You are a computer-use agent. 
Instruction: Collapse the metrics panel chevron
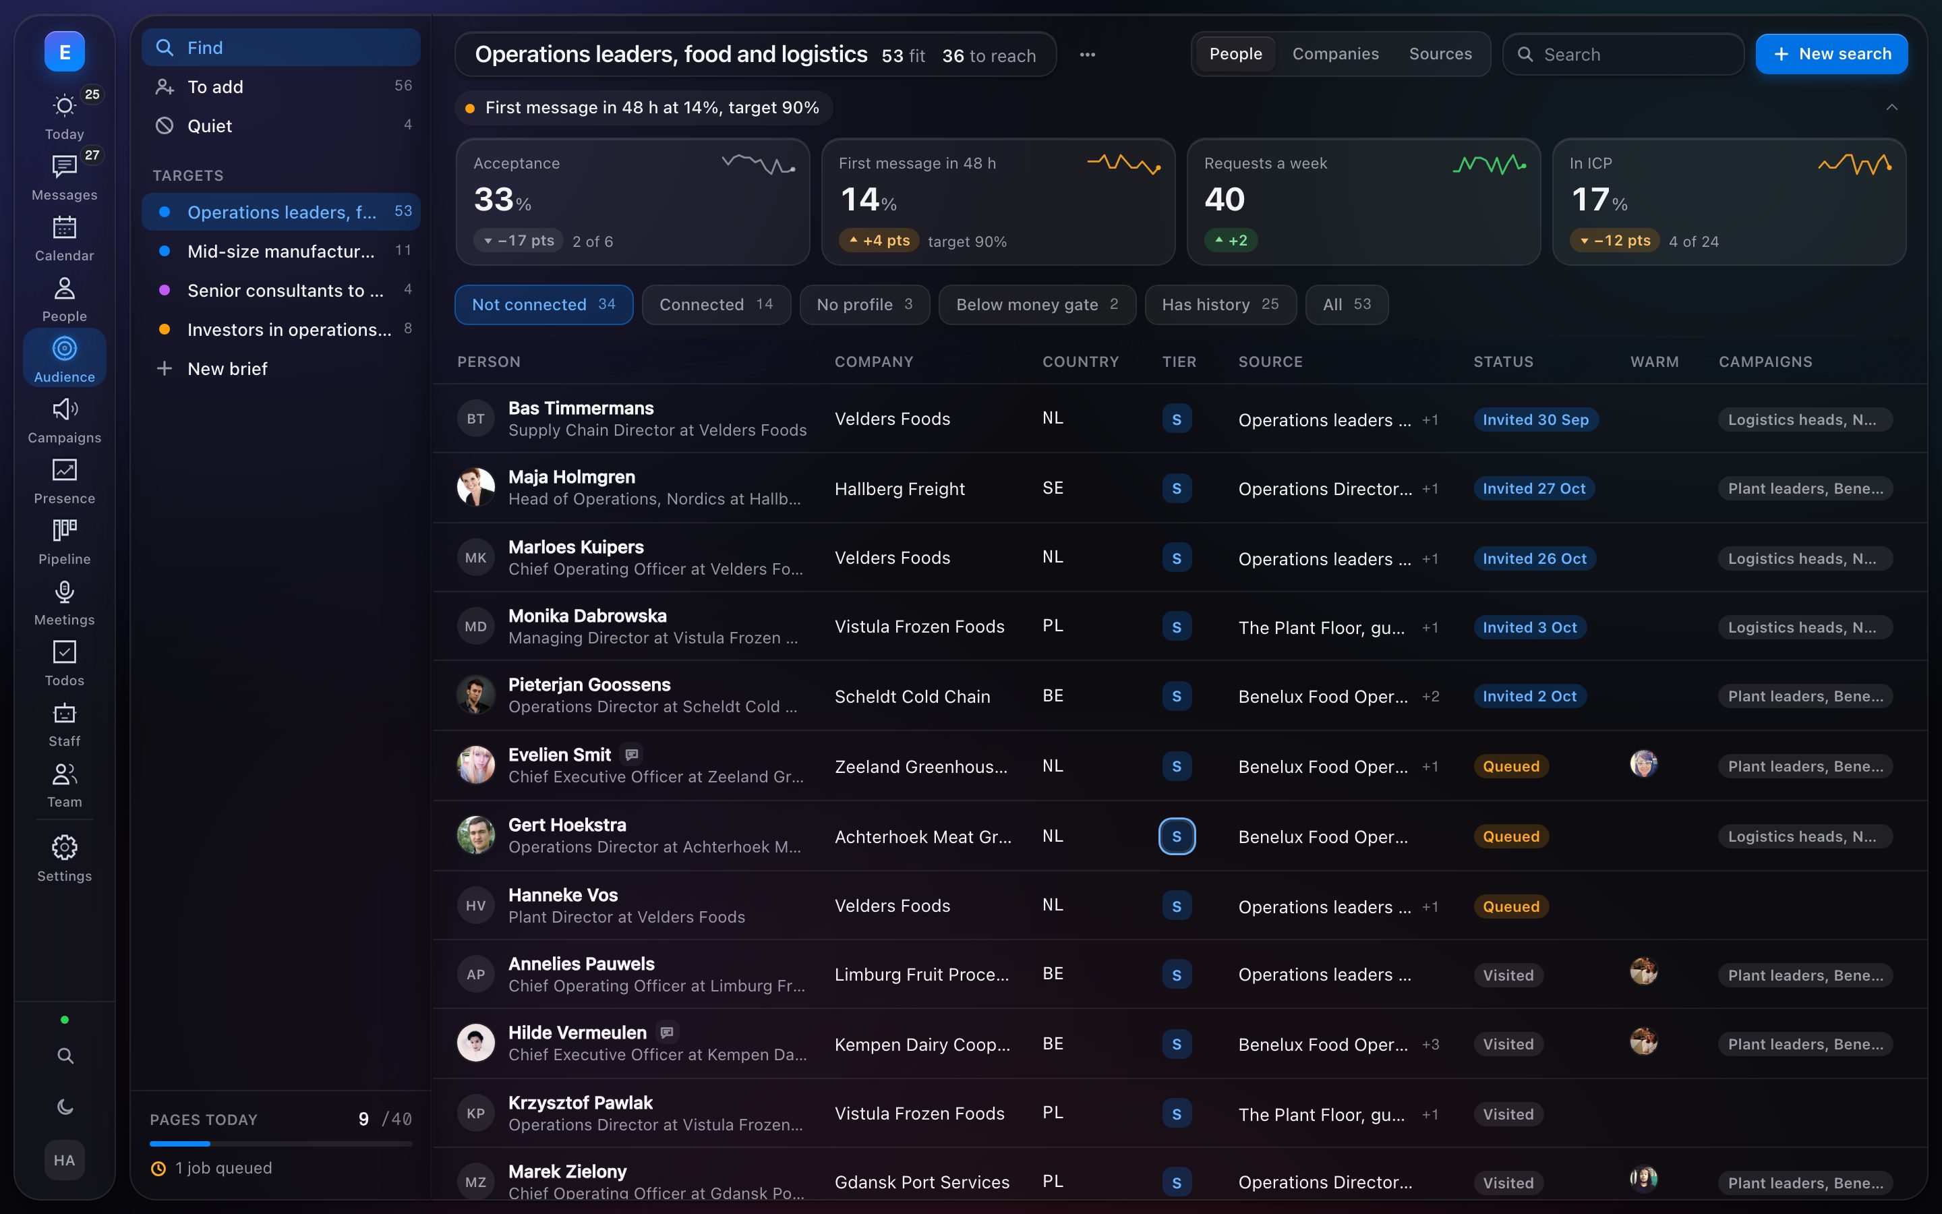coord(1891,108)
